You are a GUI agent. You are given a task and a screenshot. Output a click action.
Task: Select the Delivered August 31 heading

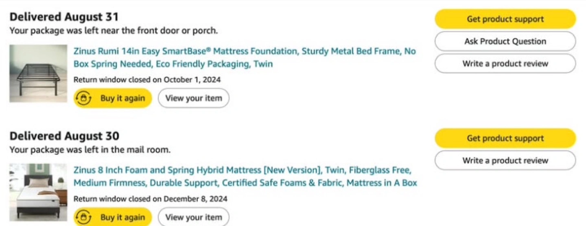coord(64,17)
